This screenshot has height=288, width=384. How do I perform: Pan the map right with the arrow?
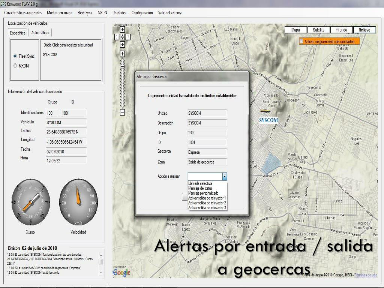(x=128, y=37)
